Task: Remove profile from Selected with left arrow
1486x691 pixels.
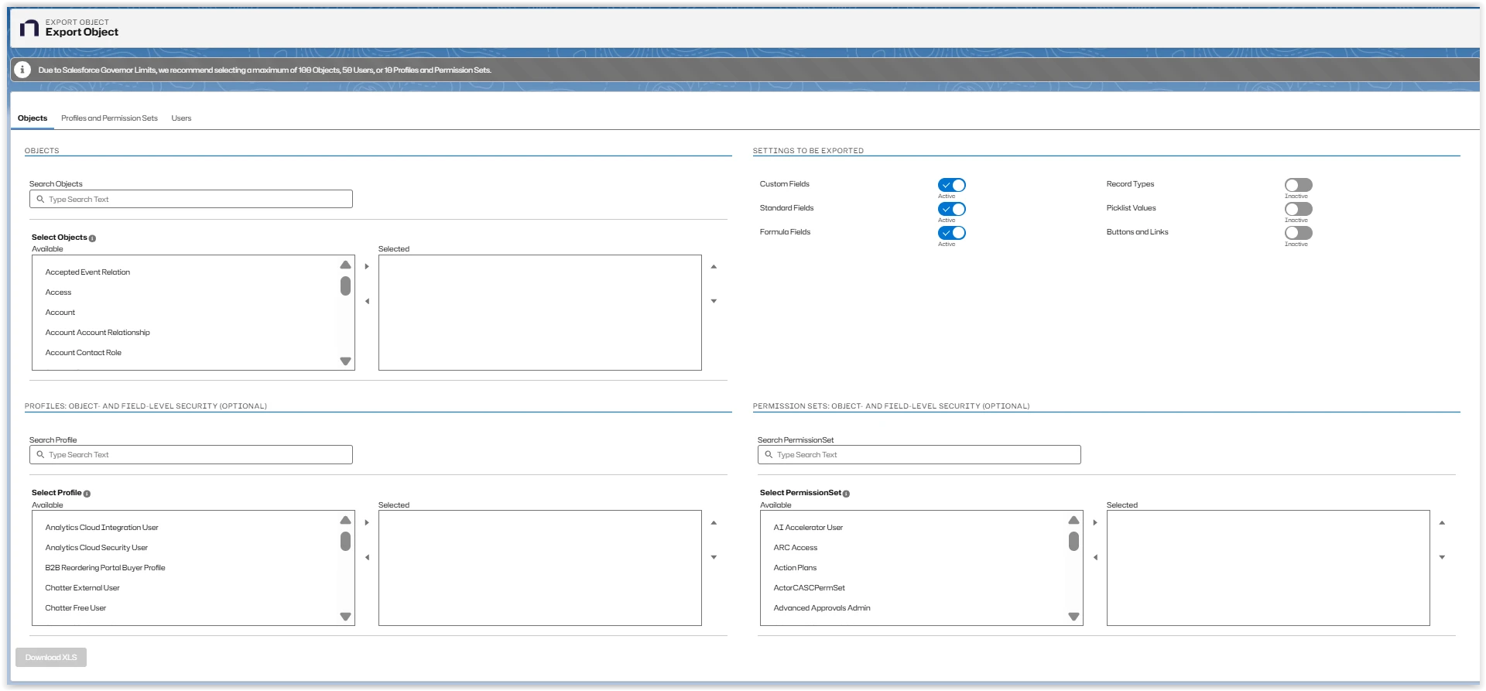Action: pyautogui.click(x=367, y=557)
